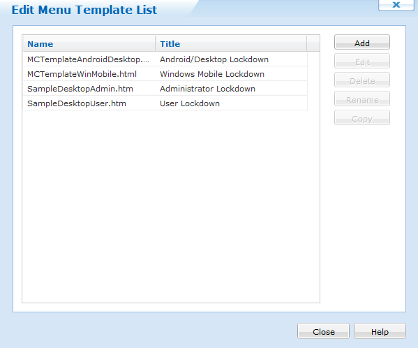Viewport: 418px width, 348px height.
Task: Sort list by Title column header
Action: (x=231, y=43)
